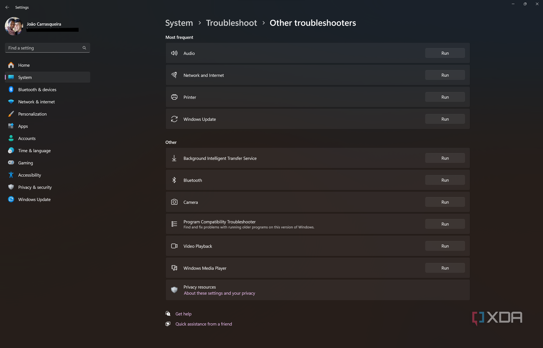The width and height of the screenshot is (543, 348).
Task: Select Accessibility menu item
Action: click(47, 175)
